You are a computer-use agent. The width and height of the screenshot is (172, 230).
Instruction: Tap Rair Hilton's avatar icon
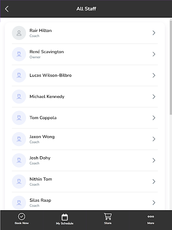pos(19,33)
